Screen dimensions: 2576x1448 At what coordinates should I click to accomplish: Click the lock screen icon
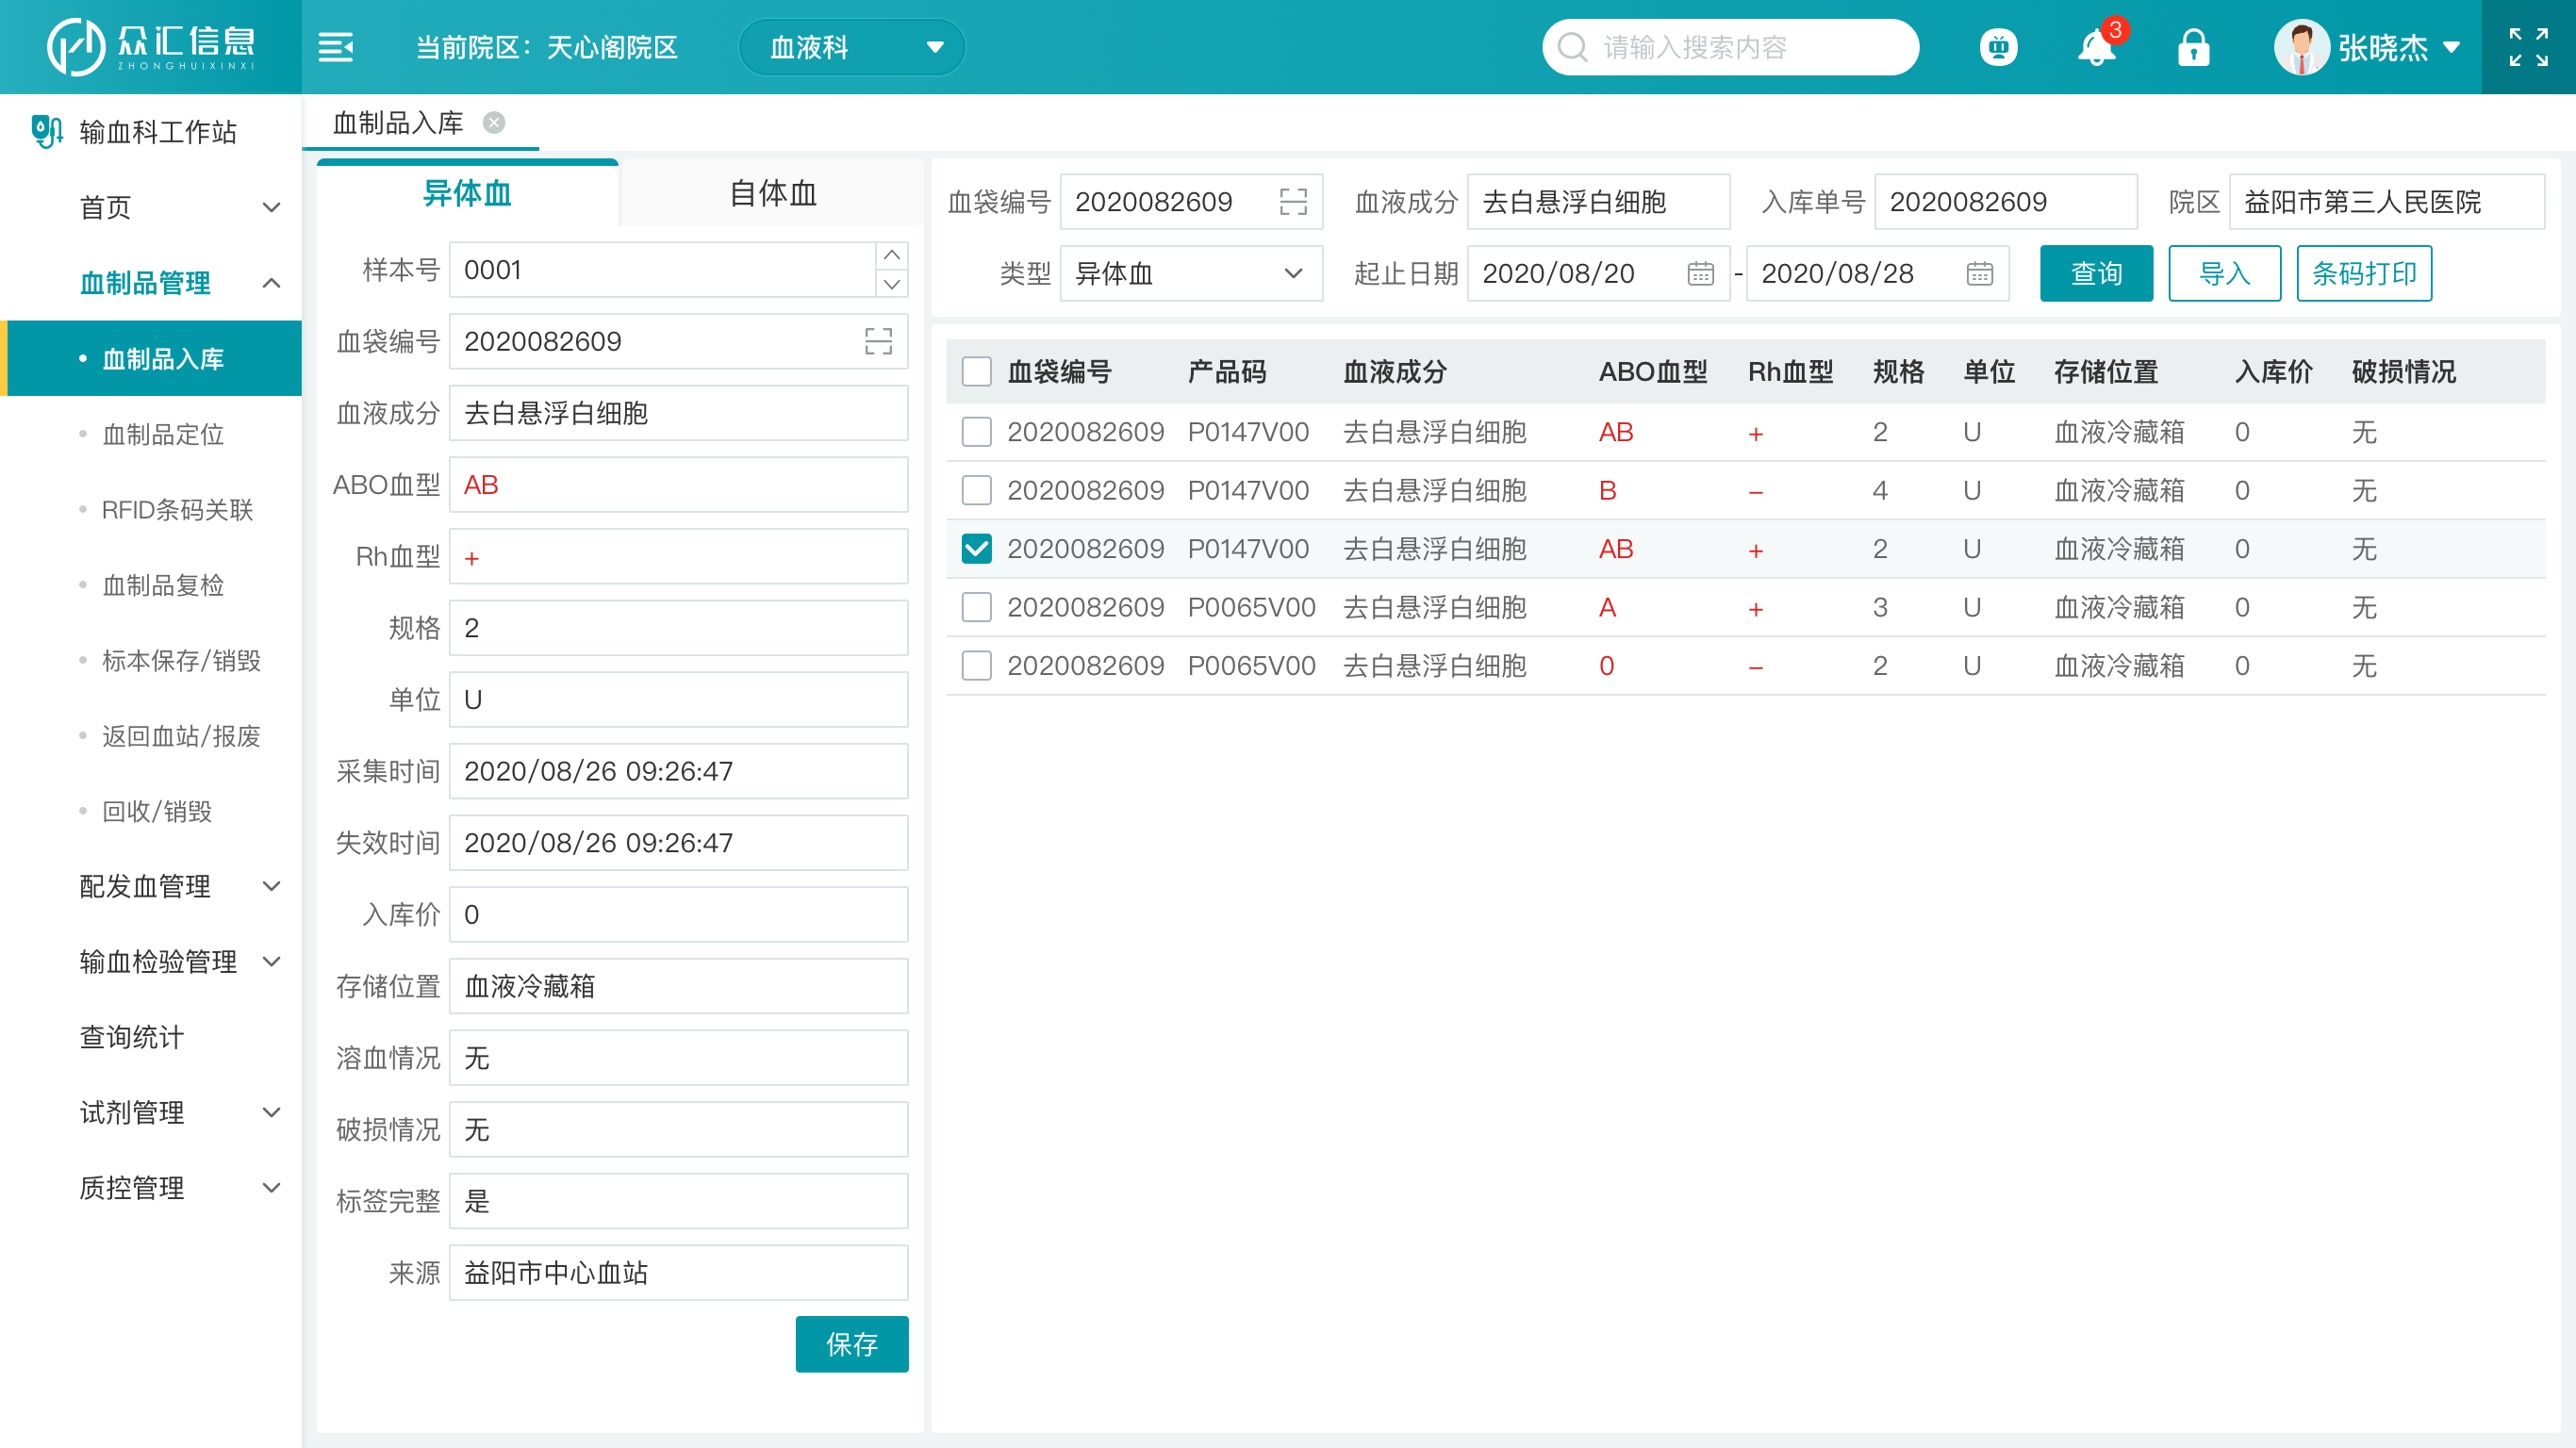pos(2193,47)
